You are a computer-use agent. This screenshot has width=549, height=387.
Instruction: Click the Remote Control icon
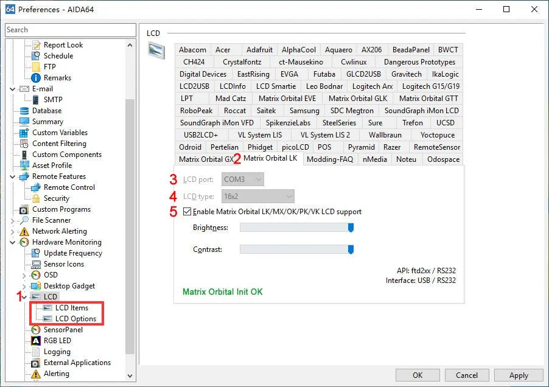click(36, 187)
